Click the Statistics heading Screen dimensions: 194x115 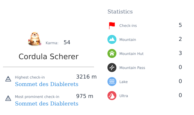pos(120,12)
